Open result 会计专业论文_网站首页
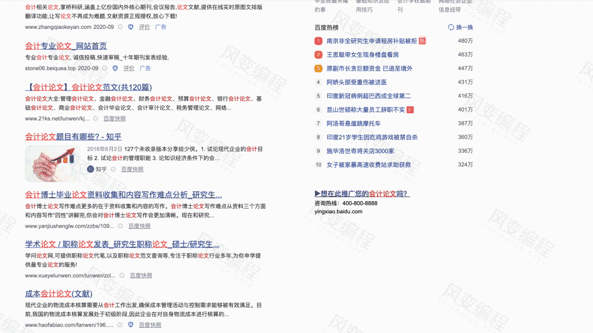Viewport: 593px width, 333px height. click(x=66, y=46)
